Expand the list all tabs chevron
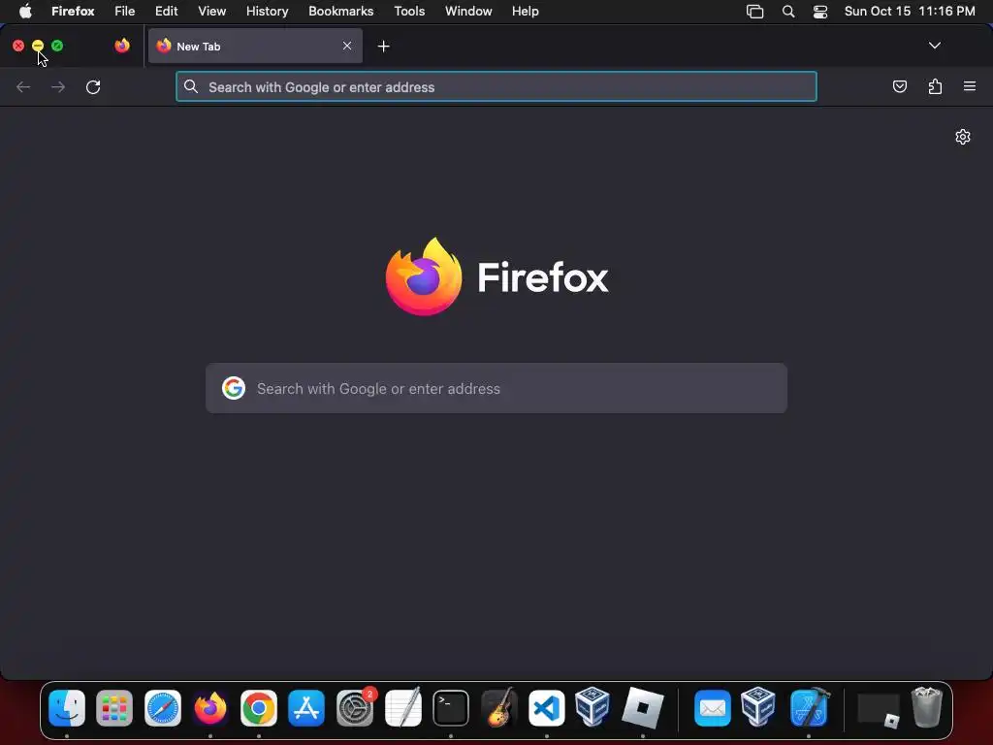993x745 pixels. pyautogui.click(x=935, y=46)
